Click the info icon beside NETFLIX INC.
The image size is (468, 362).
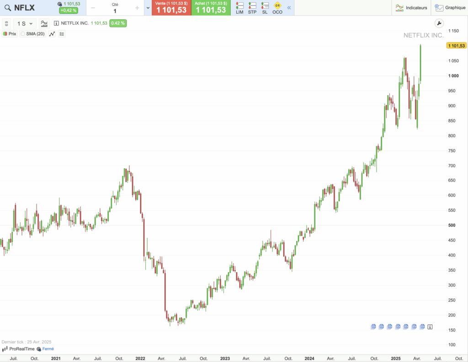pos(56,23)
